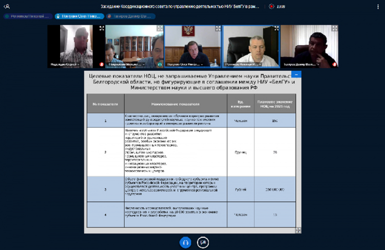Screen dimensions: 385x250
Task: Select the Полухин Олег talking indicator chip
Action: (78, 16)
